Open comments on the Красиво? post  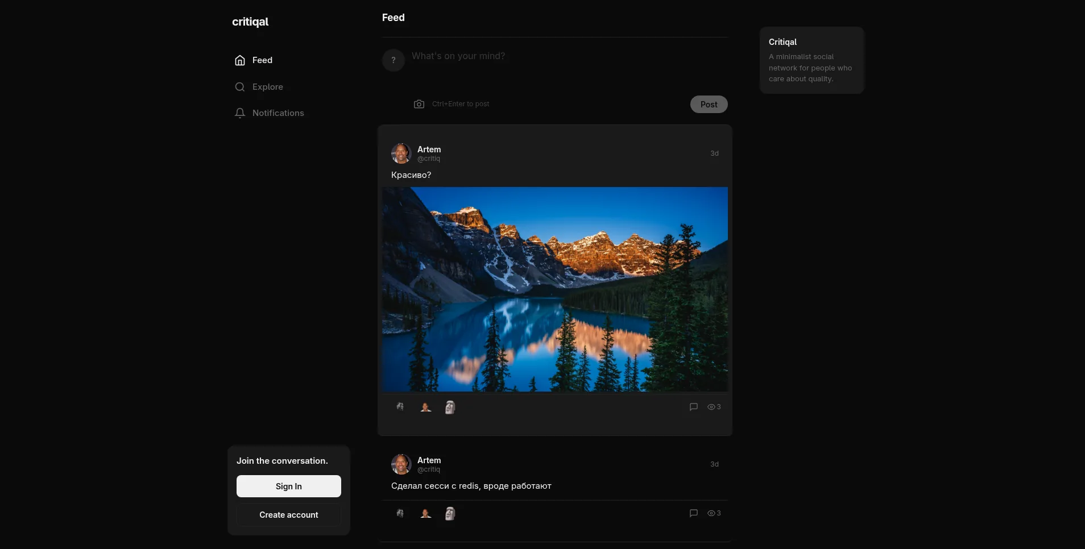tap(694, 407)
